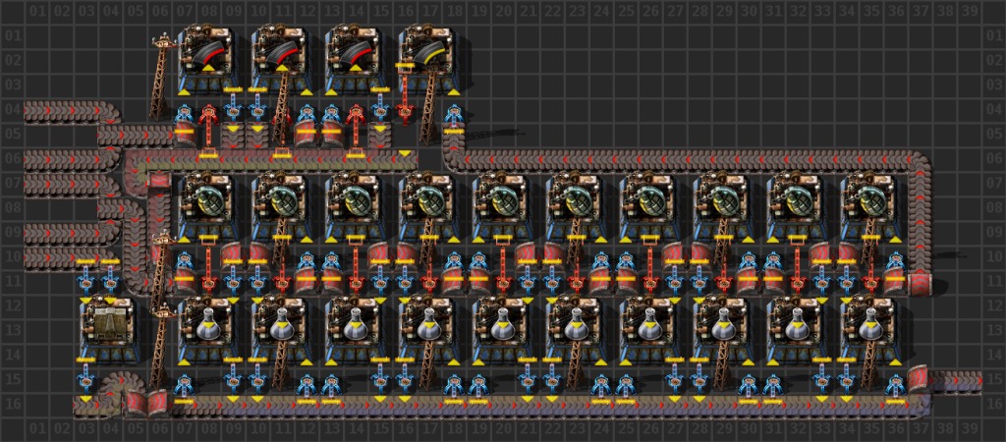This screenshot has width=1006, height=442.
Task: Click the output belt segment at columns 38-39, row 15
Action: pos(957,380)
